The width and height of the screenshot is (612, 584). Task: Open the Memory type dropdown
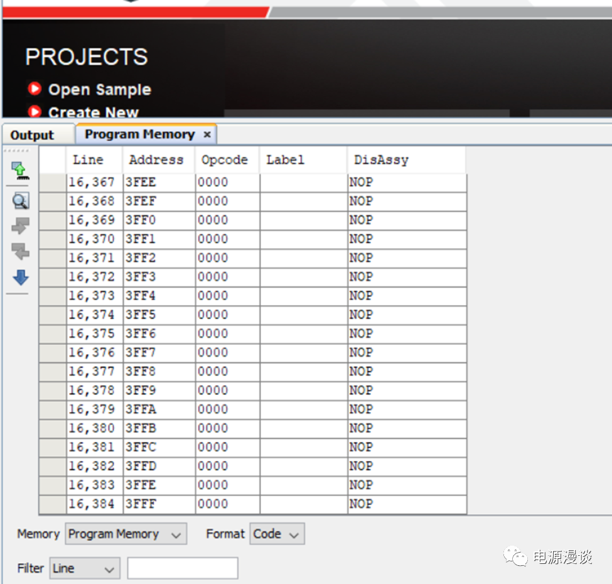(126, 534)
